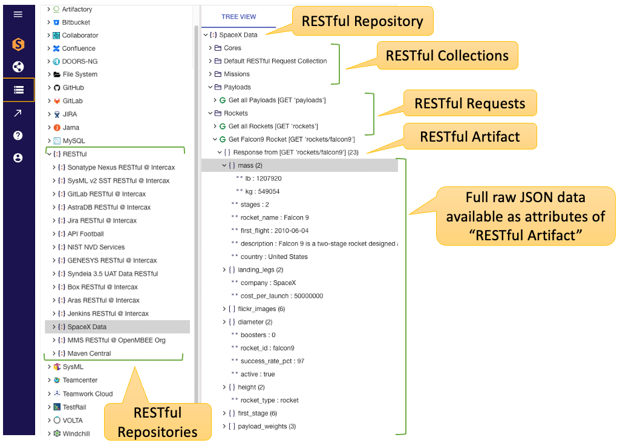Select SpaceX Data in the left repository list

point(88,327)
